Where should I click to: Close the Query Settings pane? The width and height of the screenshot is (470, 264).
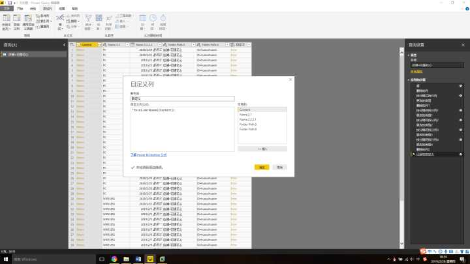point(463,45)
